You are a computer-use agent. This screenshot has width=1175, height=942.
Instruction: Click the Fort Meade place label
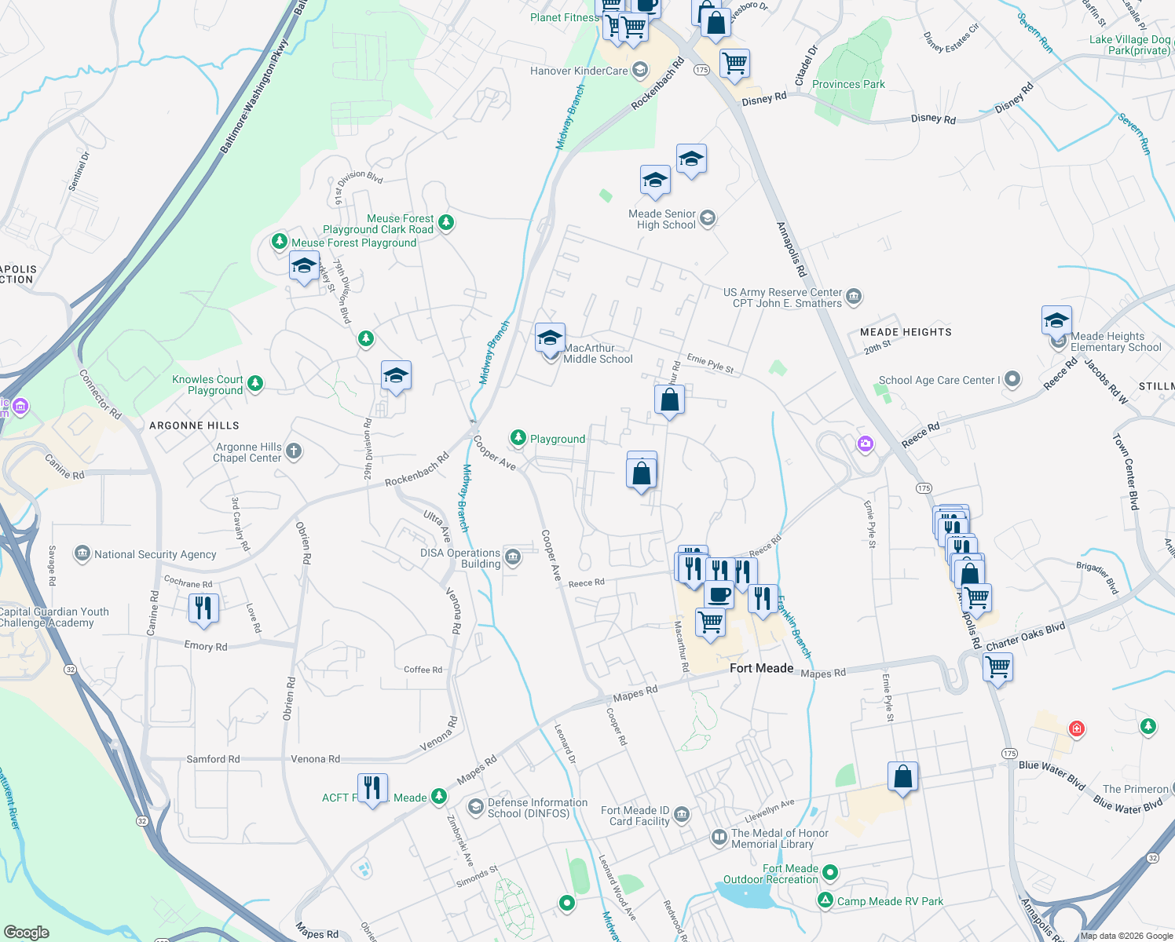pos(761,668)
